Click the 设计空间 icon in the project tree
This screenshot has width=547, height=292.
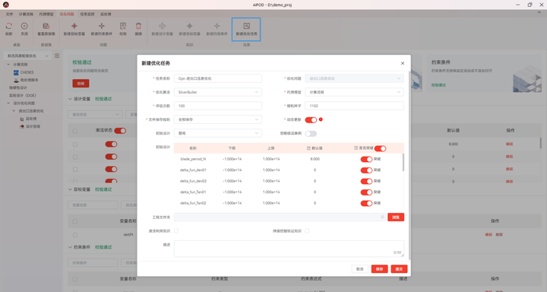click(21, 126)
